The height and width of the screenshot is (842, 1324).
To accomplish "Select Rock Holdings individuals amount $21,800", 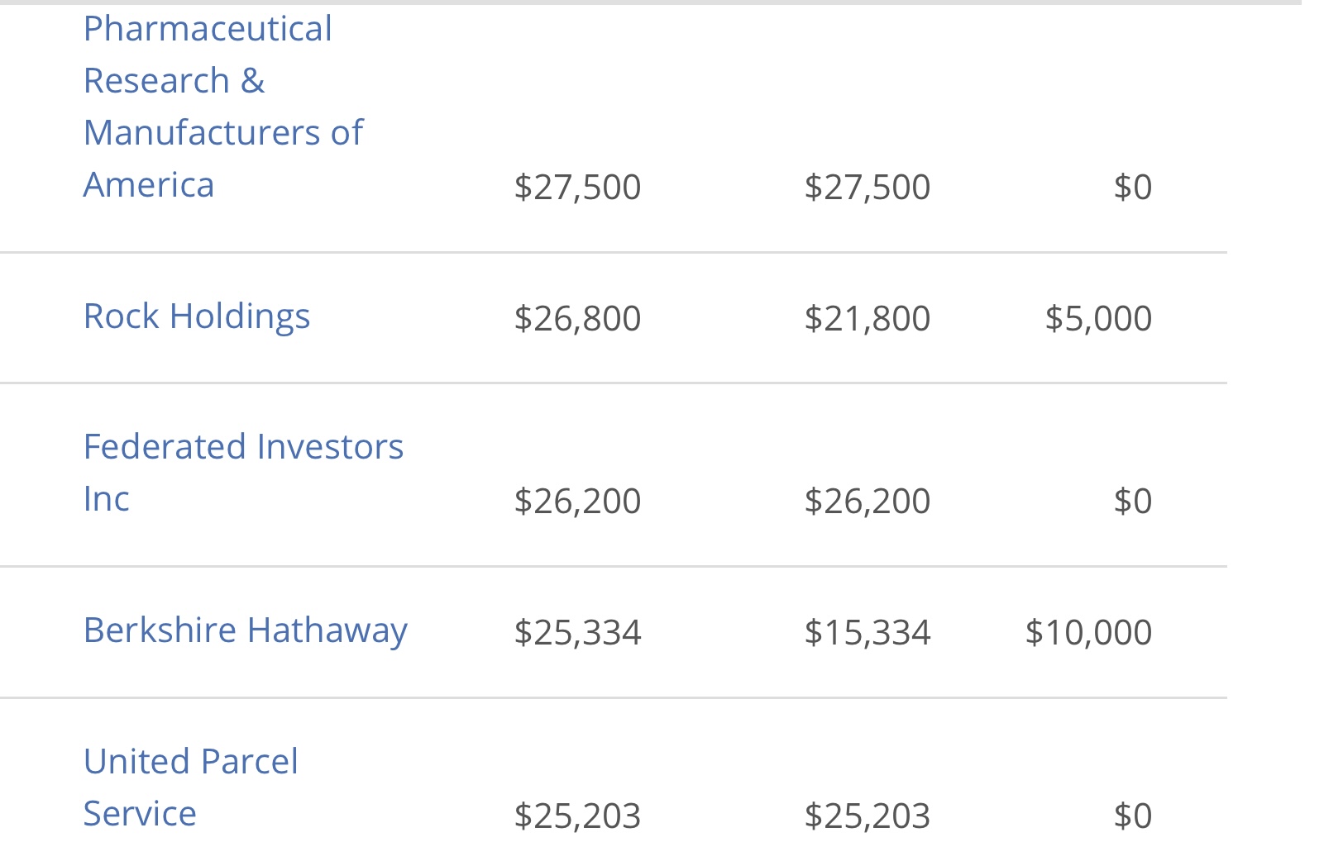I will tap(868, 318).
